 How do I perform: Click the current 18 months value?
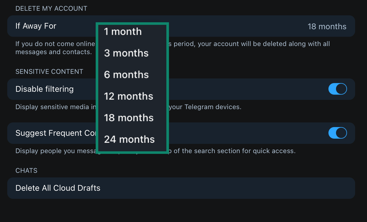tap(327, 26)
